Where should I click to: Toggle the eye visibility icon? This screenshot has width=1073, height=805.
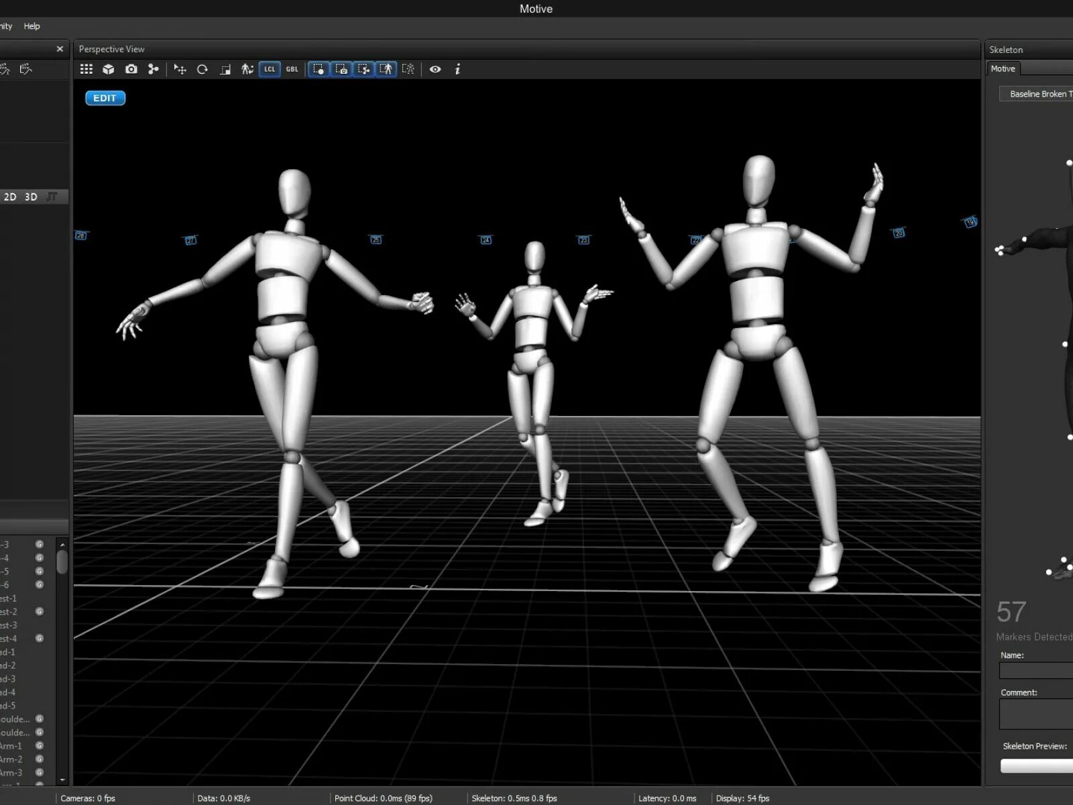[435, 69]
